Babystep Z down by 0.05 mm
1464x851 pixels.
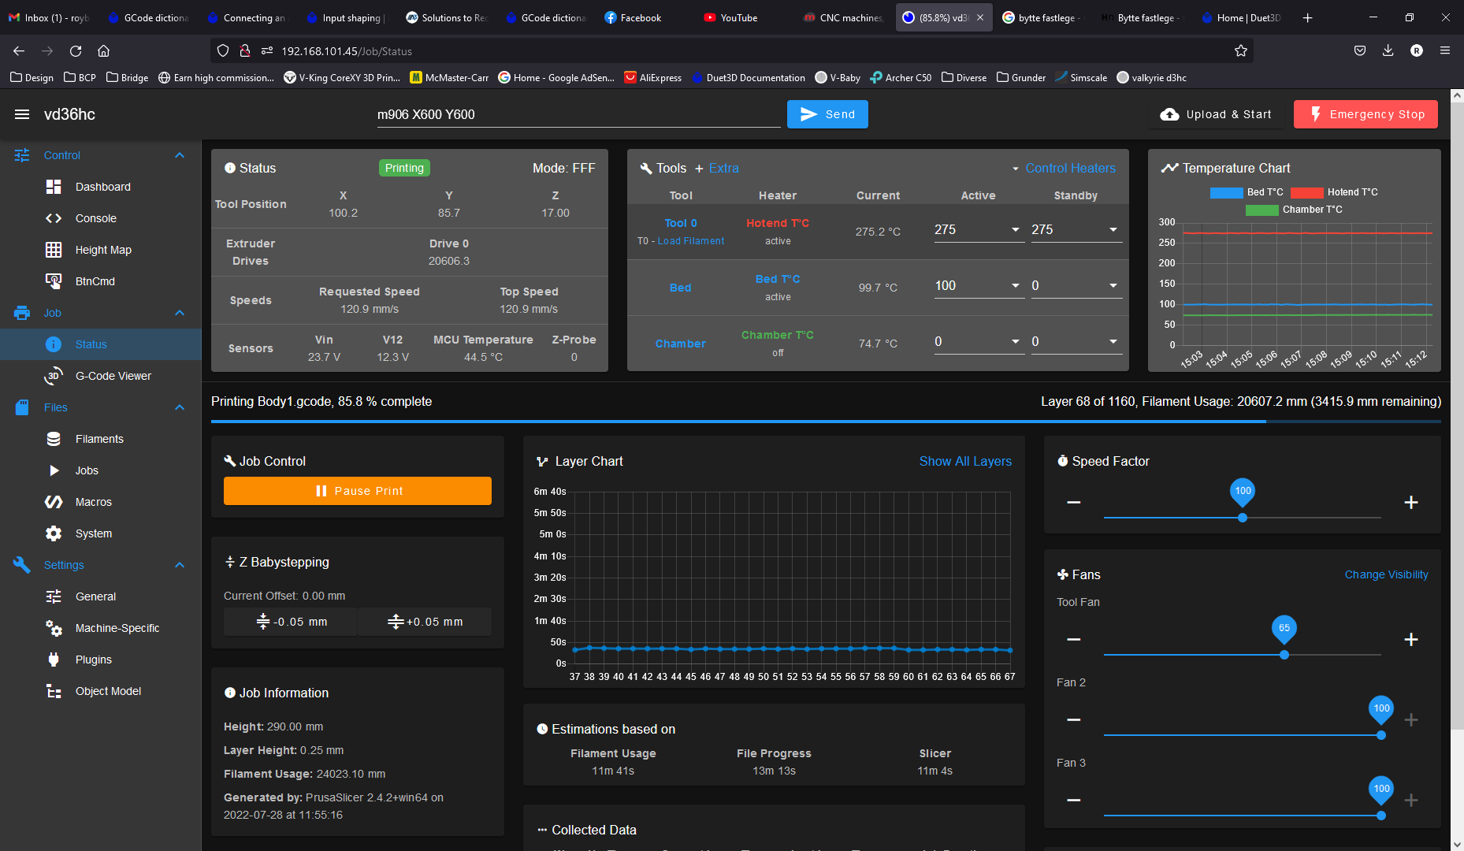point(290,622)
